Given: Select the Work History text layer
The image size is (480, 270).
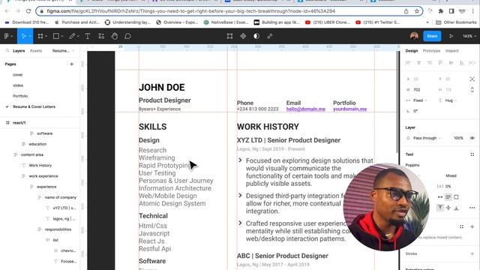Looking at the screenshot, I should pos(40,165).
